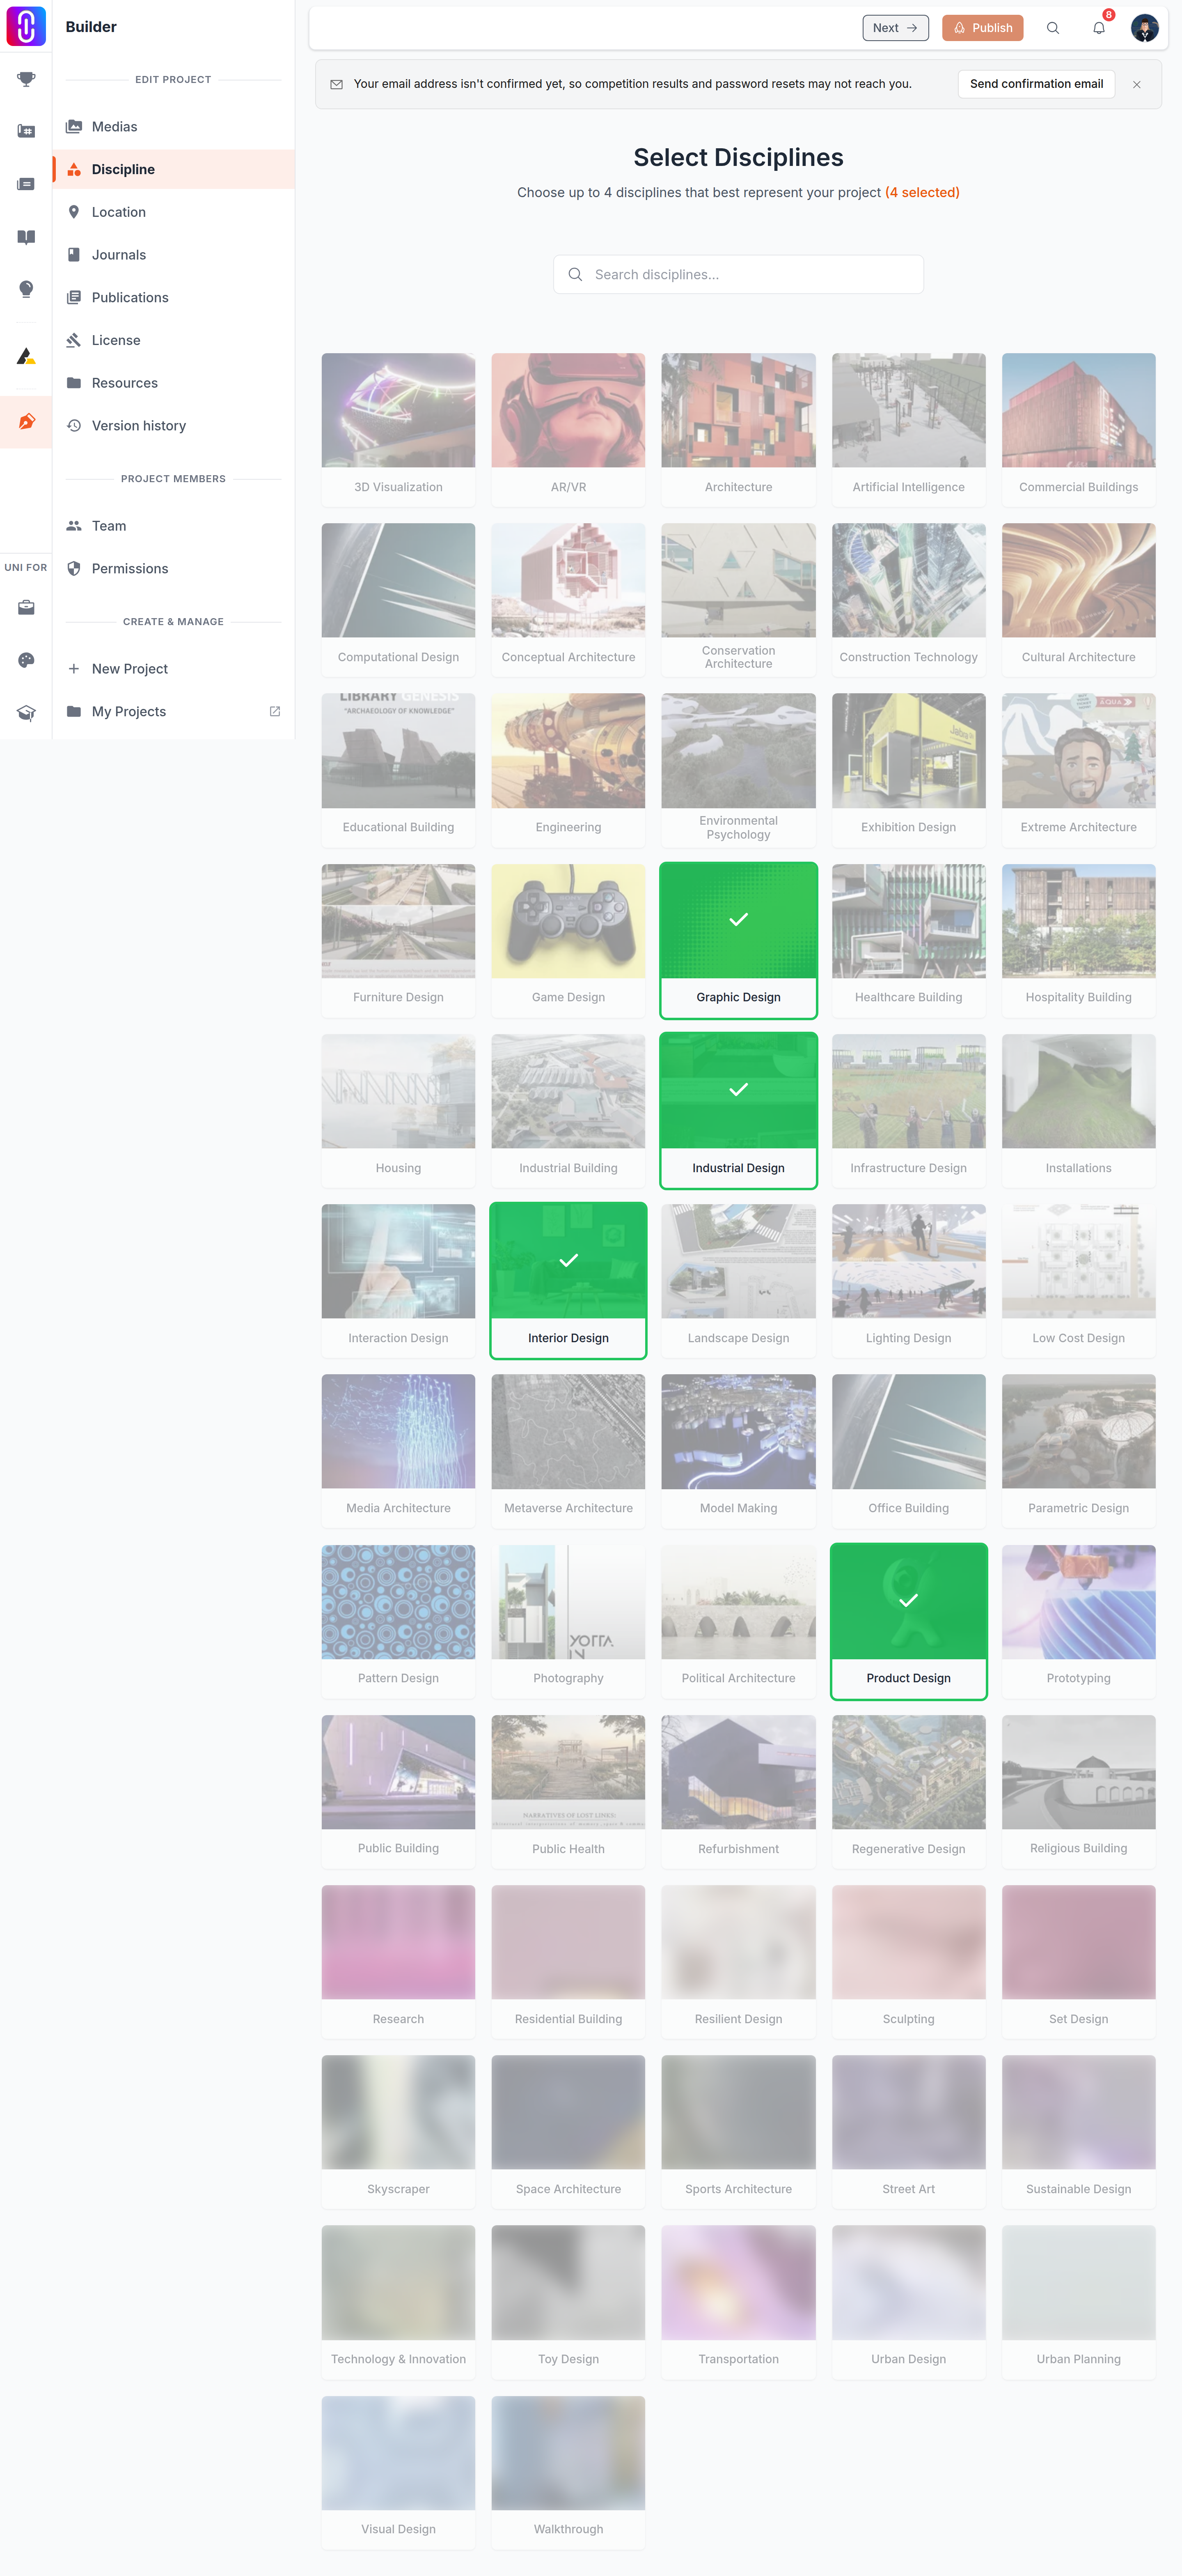Toggle the 3D Visualization discipline card

399,430
